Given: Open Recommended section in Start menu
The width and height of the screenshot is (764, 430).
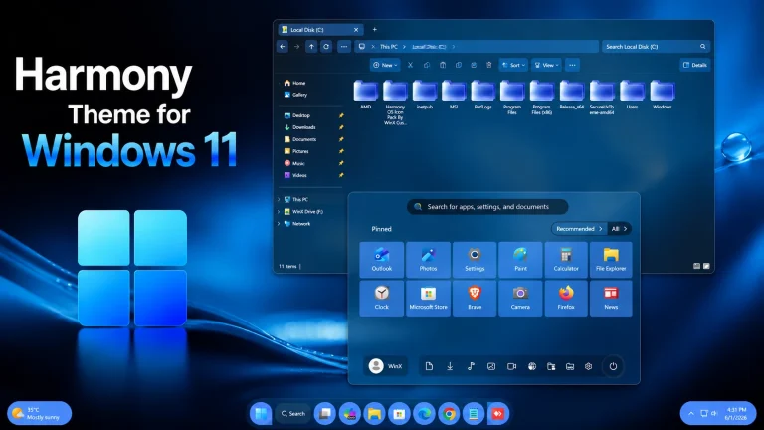Looking at the screenshot, I should pyautogui.click(x=579, y=229).
